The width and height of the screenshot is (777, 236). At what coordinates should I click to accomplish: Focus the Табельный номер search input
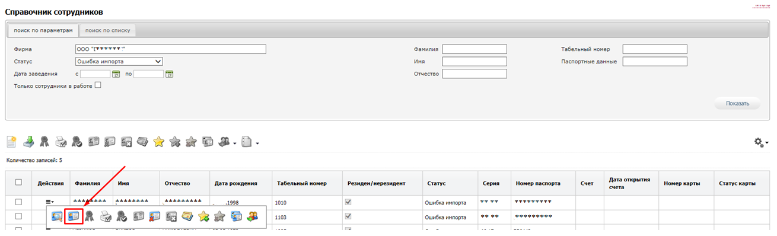click(655, 49)
